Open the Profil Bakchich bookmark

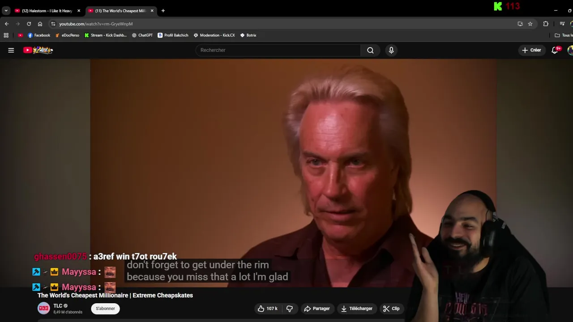pos(173,35)
